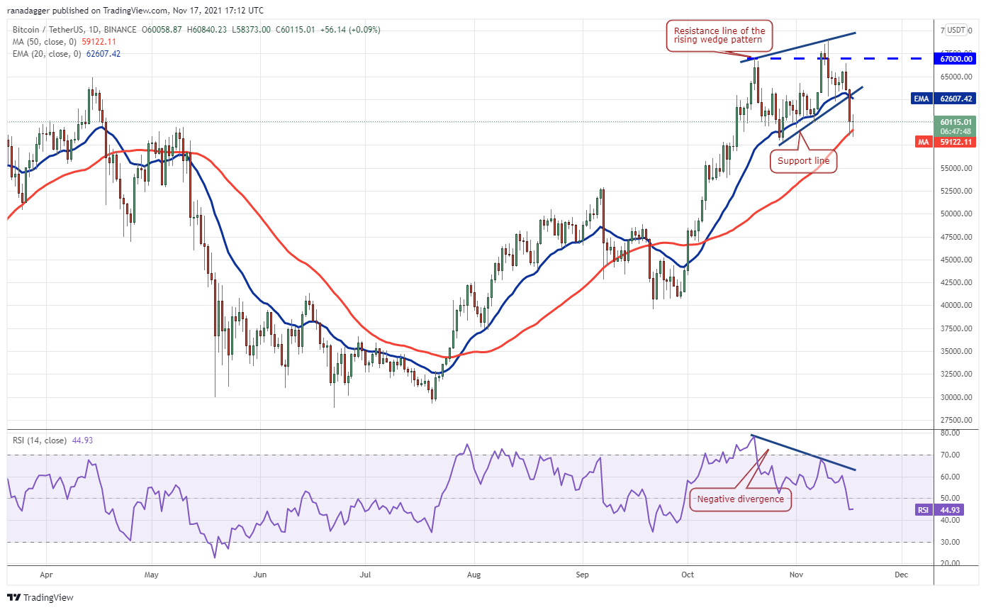The width and height of the screenshot is (986, 610).
Task: Click the red MA tag on price axis
Action: coord(923,142)
